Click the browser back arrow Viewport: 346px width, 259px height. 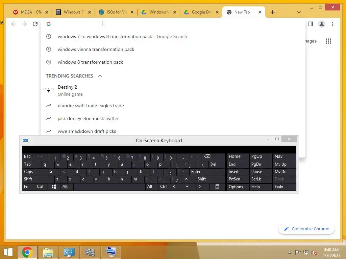pos(14,24)
